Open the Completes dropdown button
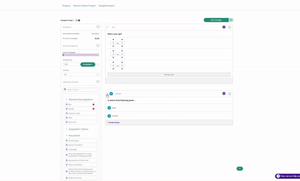Screen dimensions: 300x181 pyautogui.click(x=88, y=64)
